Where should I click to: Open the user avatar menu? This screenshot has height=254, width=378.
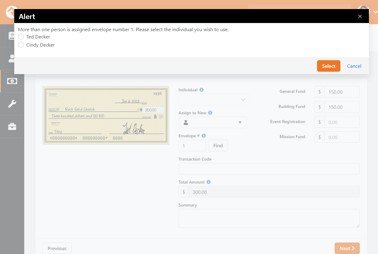(367, 11)
